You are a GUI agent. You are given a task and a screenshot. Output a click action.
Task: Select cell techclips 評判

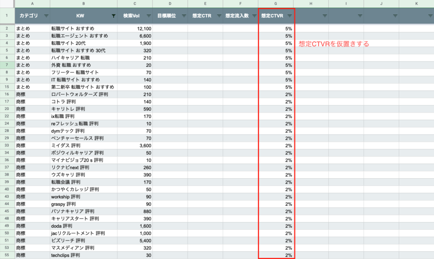83,255
